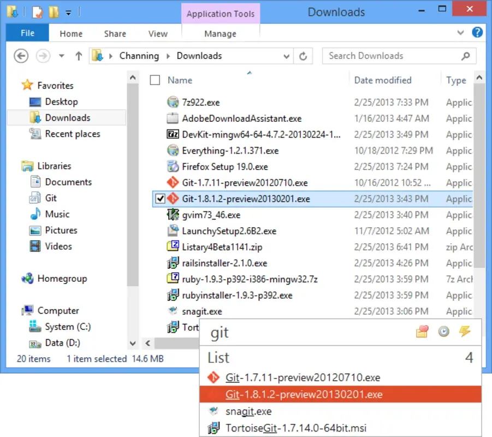Open Listary favorites folder icon
Screen dimensions: 492x437
click(x=422, y=332)
